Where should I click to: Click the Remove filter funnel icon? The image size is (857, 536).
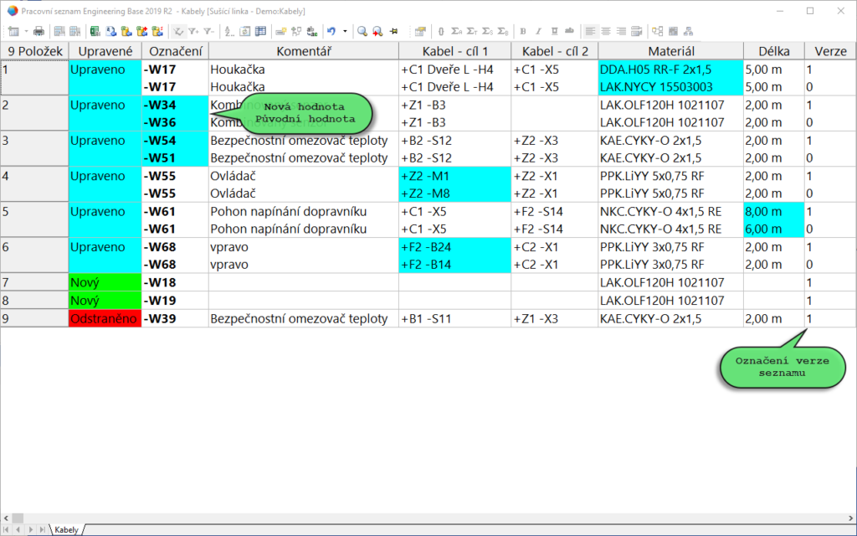(209, 31)
